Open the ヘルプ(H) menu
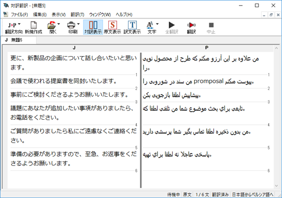 click(x=124, y=14)
